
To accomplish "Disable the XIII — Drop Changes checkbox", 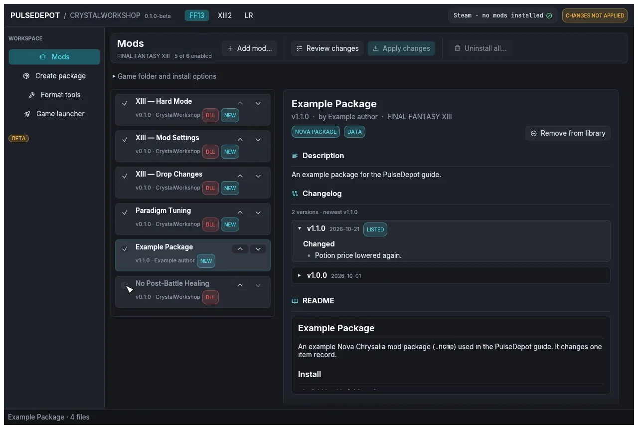I will tap(125, 176).
